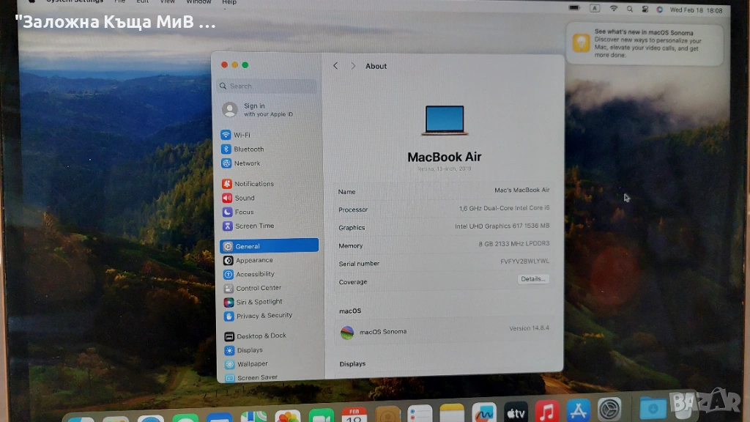Open the macOS Sonoma notification banner

pyautogui.click(x=645, y=43)
